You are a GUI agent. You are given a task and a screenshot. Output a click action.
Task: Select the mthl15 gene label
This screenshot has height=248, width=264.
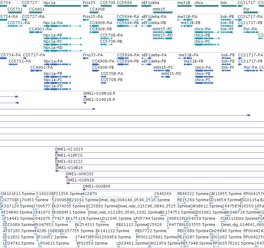click(x=159, y=9)
